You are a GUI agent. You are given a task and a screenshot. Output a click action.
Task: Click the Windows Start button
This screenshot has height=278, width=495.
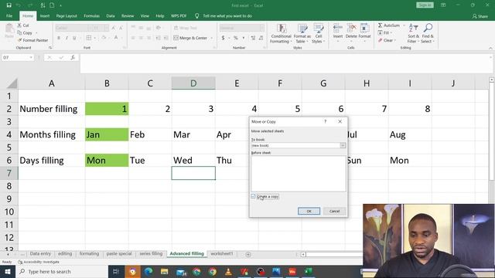[x=8, y=271]
